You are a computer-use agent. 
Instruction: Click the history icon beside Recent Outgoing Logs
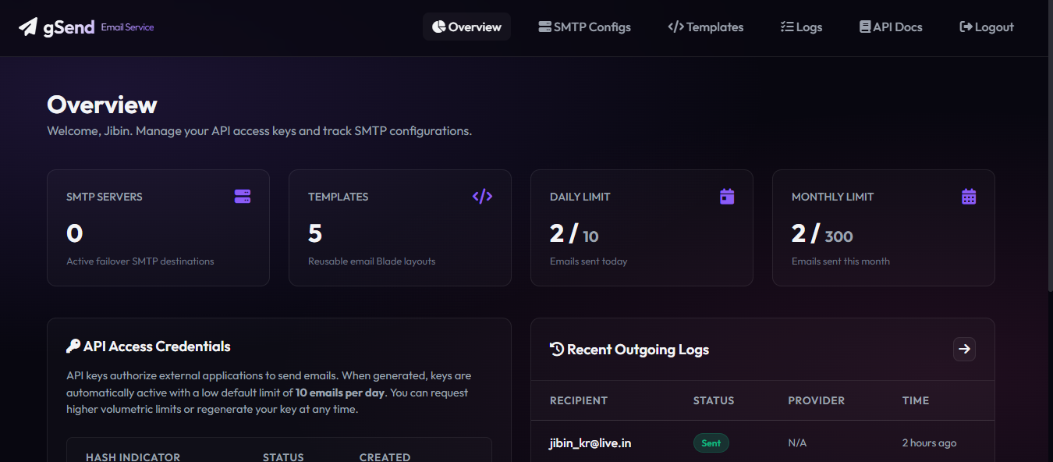557,350
